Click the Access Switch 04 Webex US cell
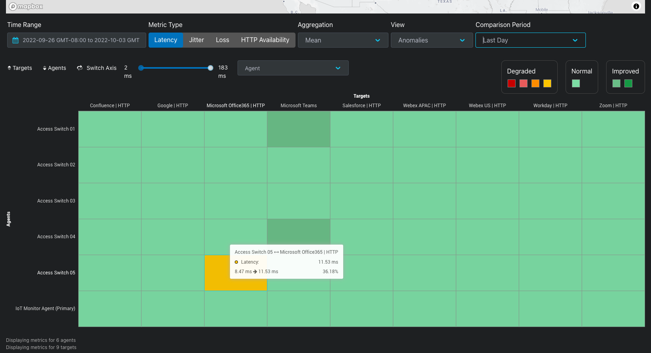The image size is (651, 353). (x=487, y=237)
